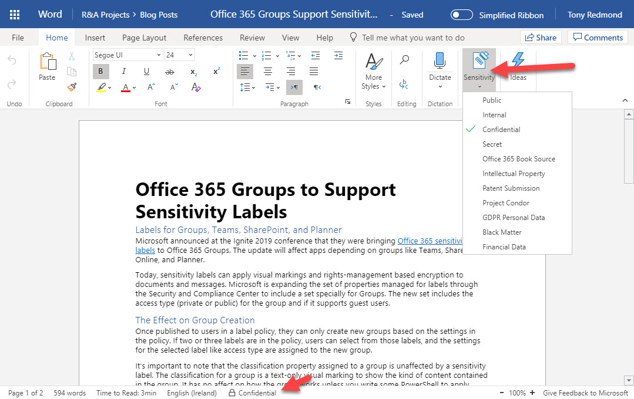Viewport: 634px width, 399px height.
Task: Paste from the clipboard
Action: point(48,67)
